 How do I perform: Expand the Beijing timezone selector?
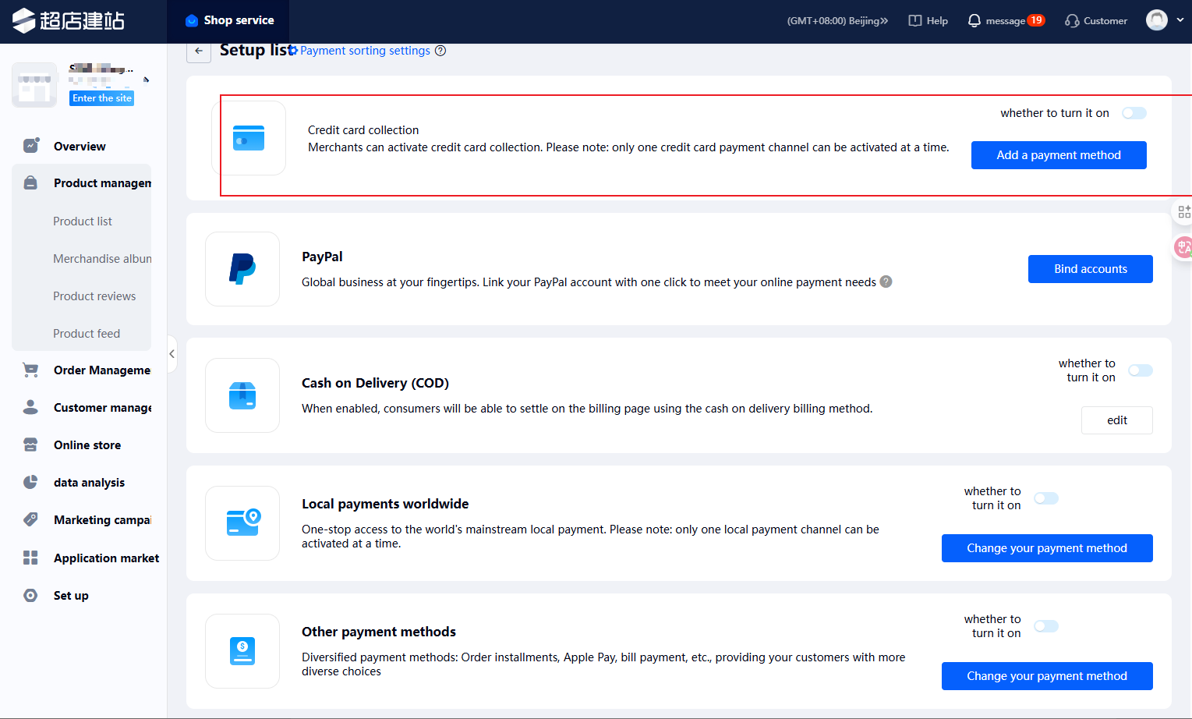(837, 20)
